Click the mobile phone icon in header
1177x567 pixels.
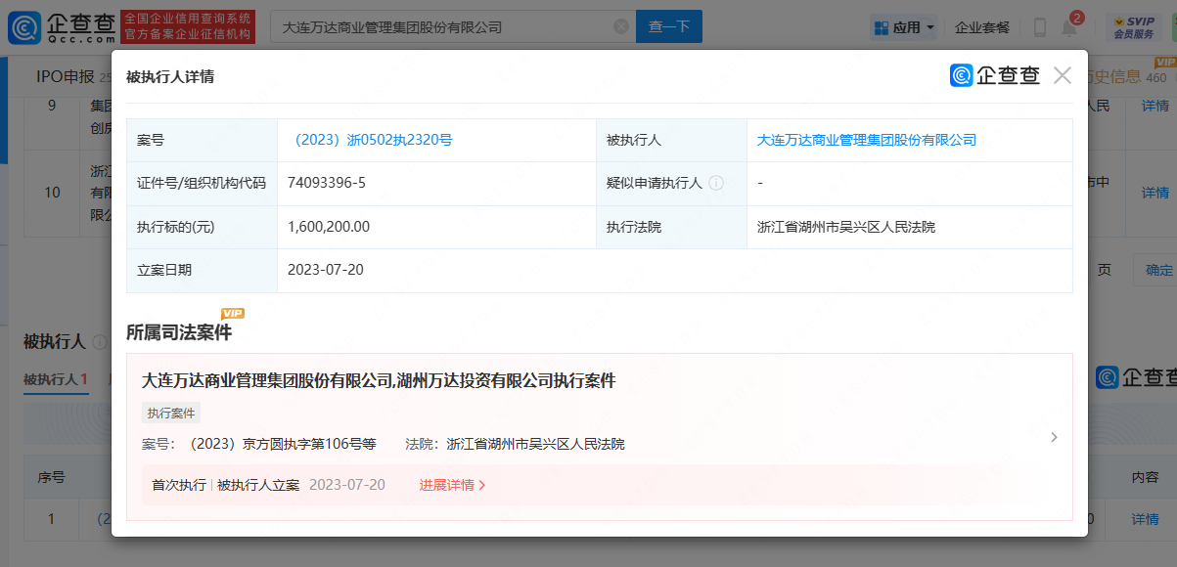pyautogui.click(x=1040, y=27)
